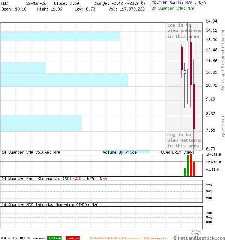Click the small white candlestick near 10.83
Screen dimensions: 225x240
(185, 71)
